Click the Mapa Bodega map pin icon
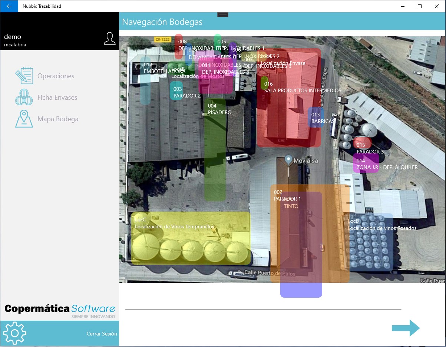Image resolution: width=446 pixels, height=347 pixels. pos(24,119)
